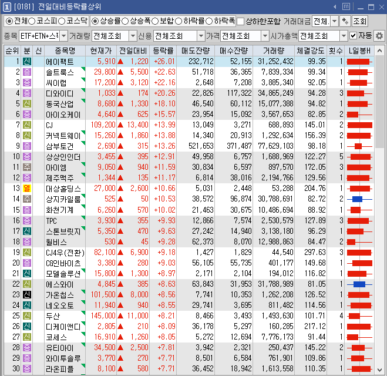Viewport: 387px width, 376px height.
Task: Select the 보합 radio button
Action: (x=155, y=21)
